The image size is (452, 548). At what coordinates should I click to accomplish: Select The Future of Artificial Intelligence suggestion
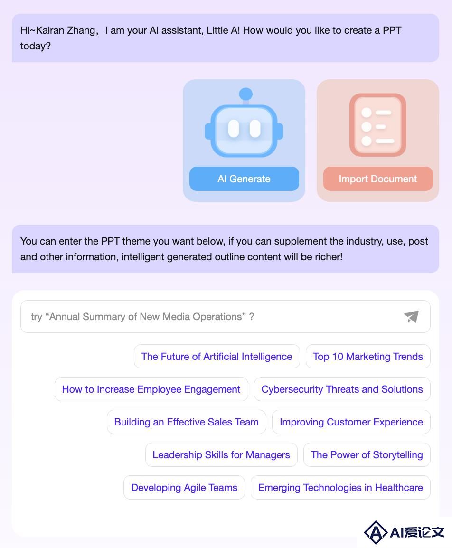pyautogui.click(x=217, y=357)
